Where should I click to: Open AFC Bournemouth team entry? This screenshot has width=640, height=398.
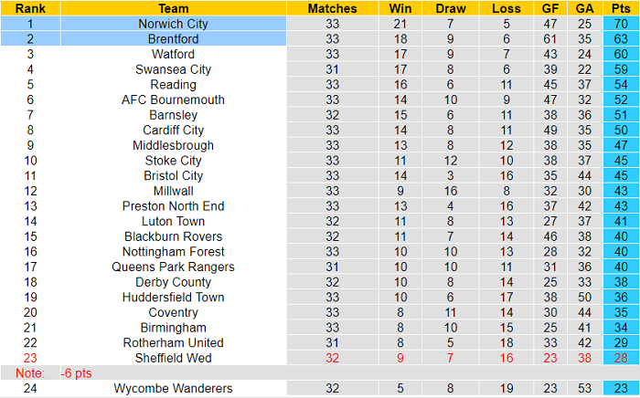pyautogui.click(x=173, y=99)
